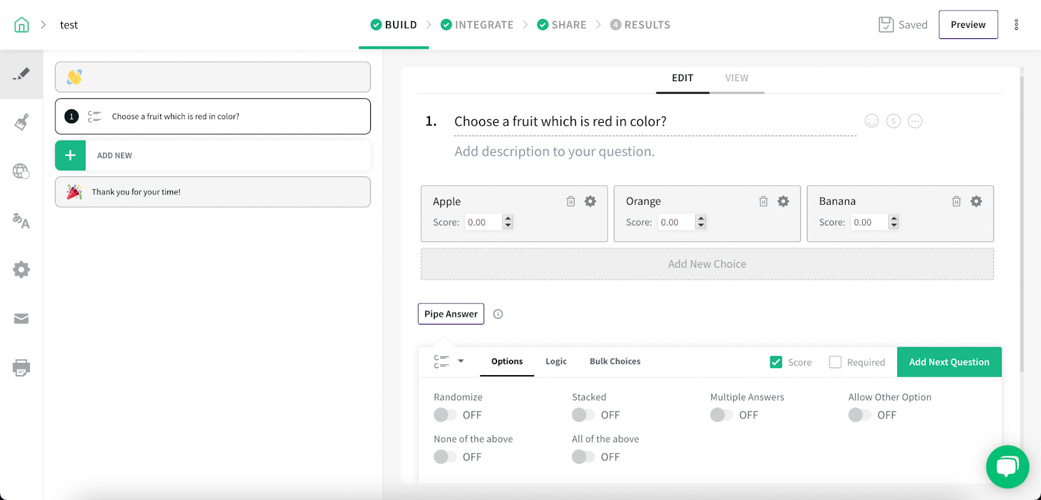Click the printer icon in sidebar
Screen dimensions: 1041x500
21,368
